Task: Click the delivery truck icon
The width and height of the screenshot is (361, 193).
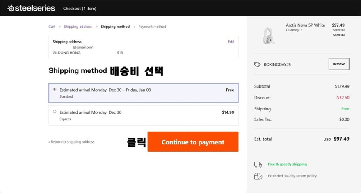Action: click(x=258, y=164)
